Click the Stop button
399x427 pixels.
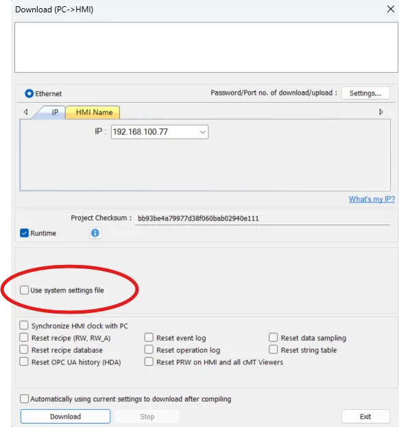147,417
